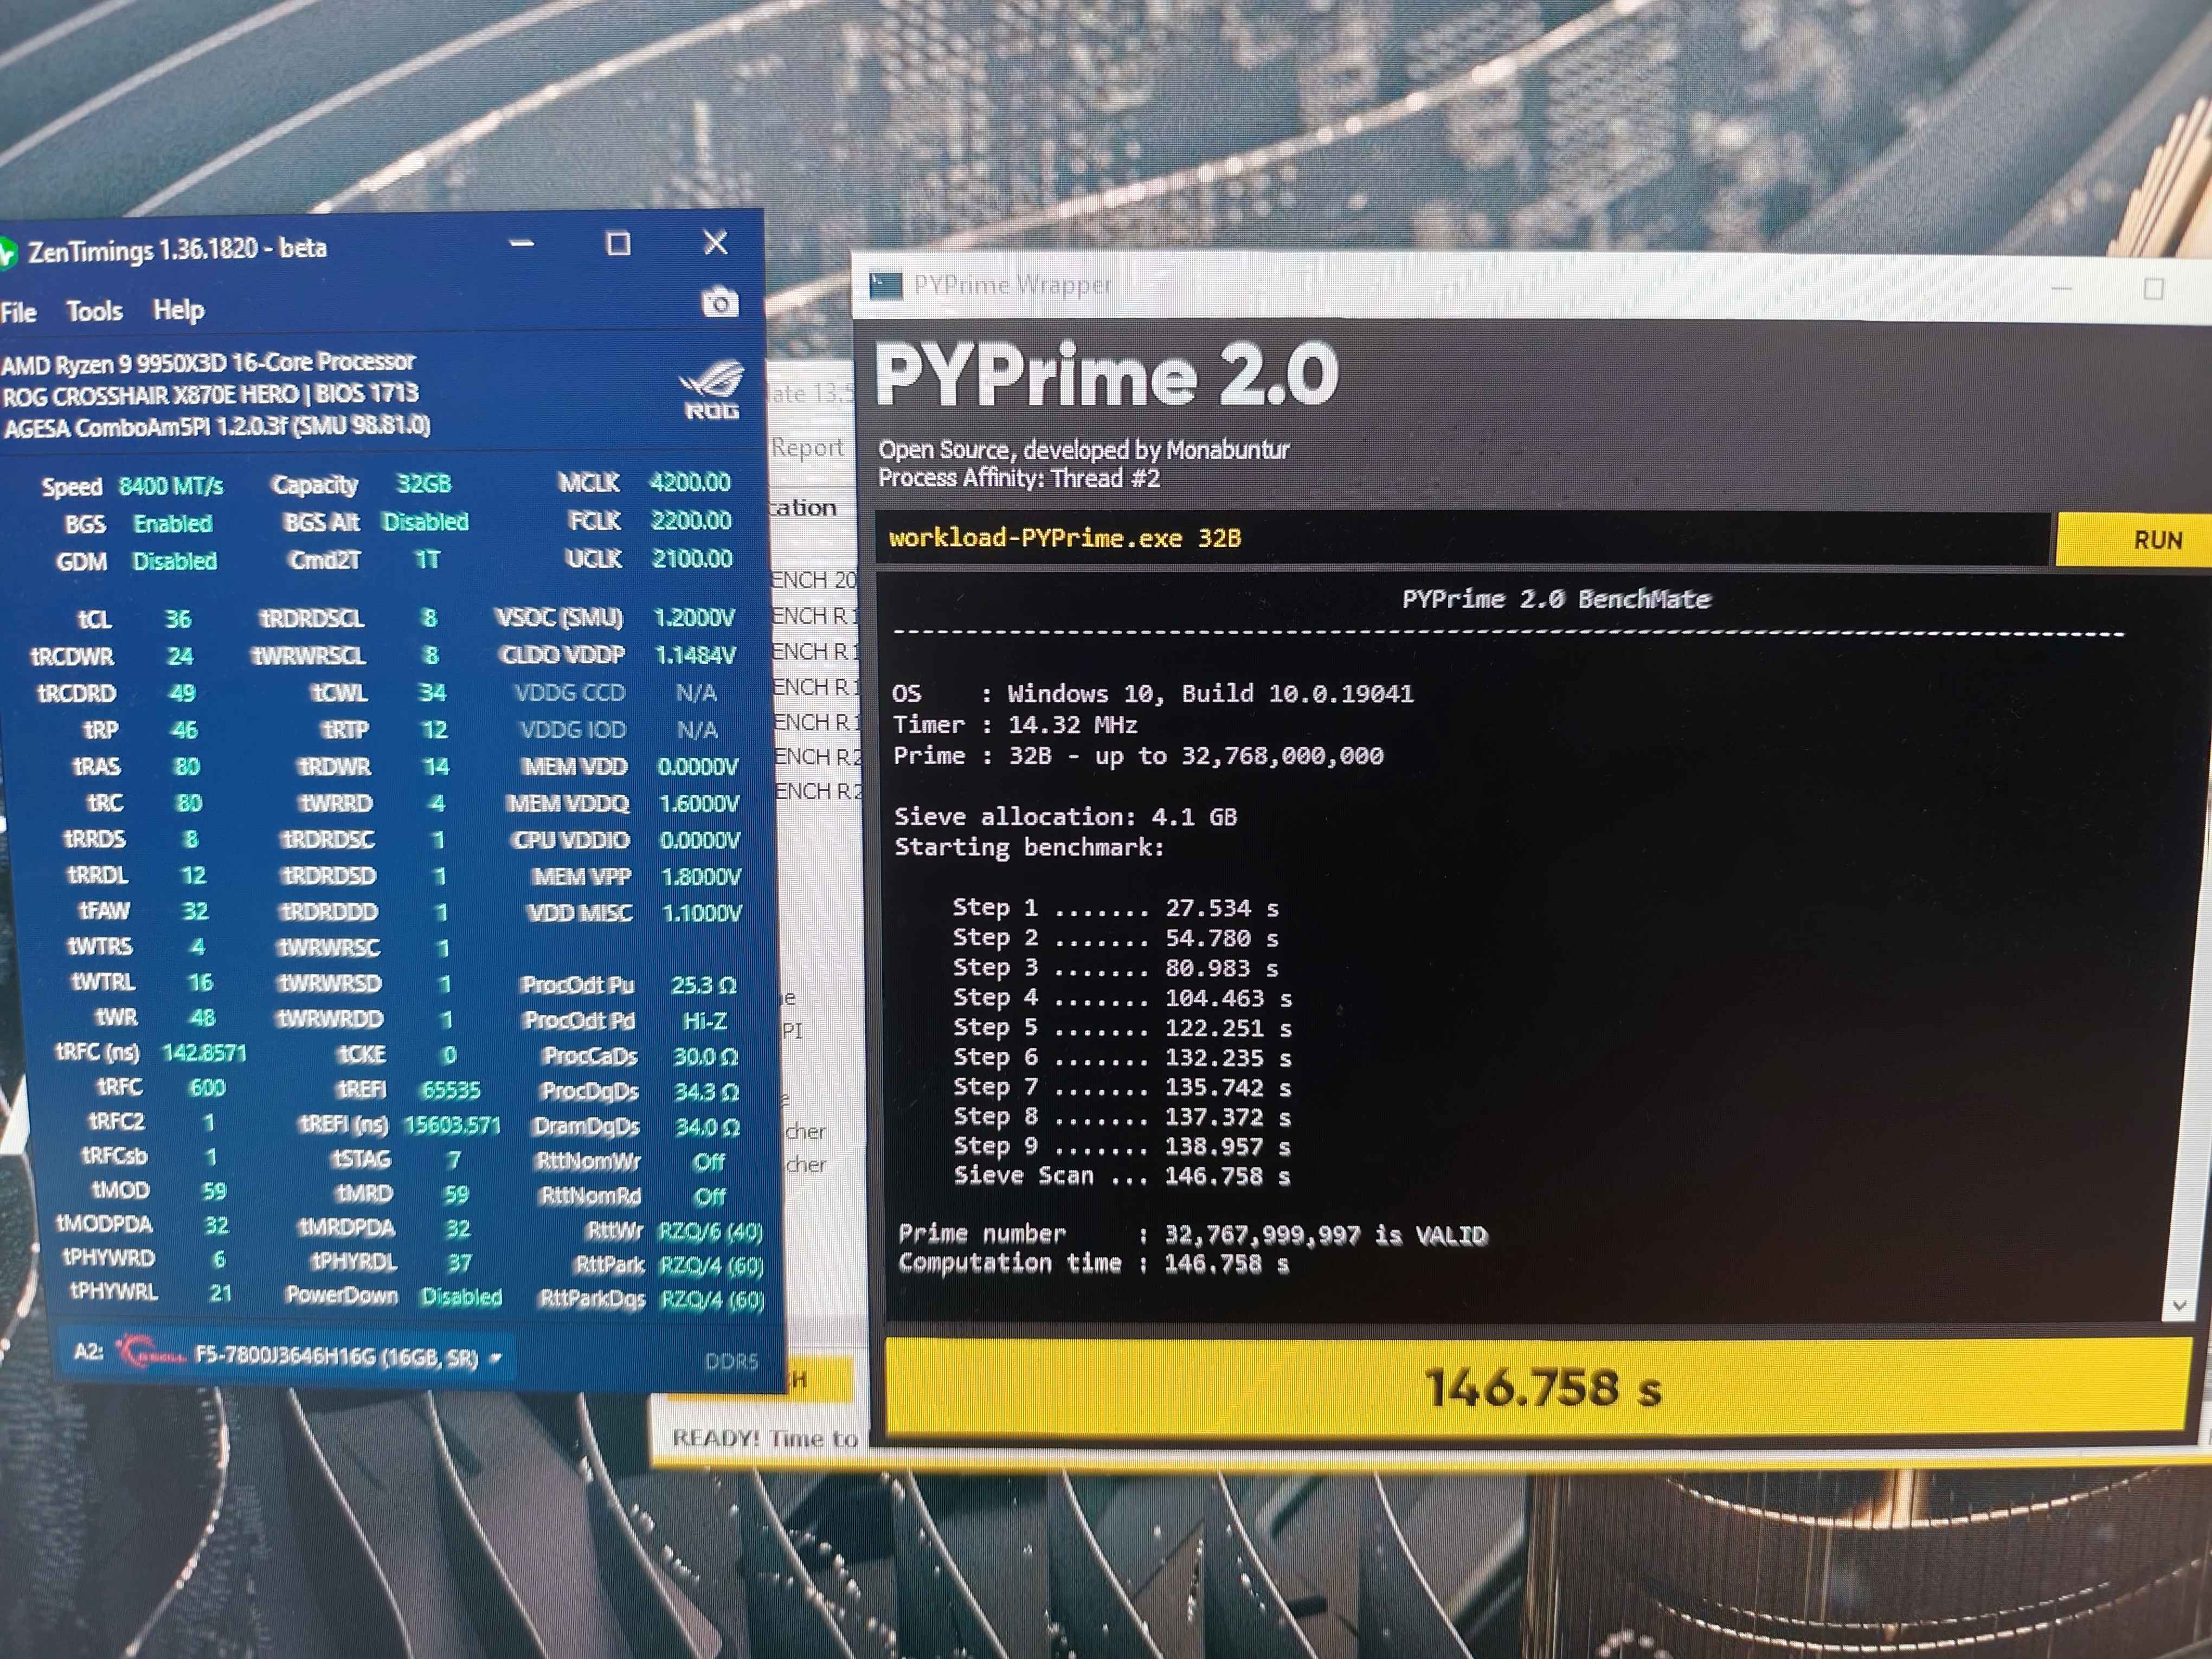2212x1659 pixels.
Task: Click the G.Skill logo beside A2 module
Action: tap(150, 1354)
